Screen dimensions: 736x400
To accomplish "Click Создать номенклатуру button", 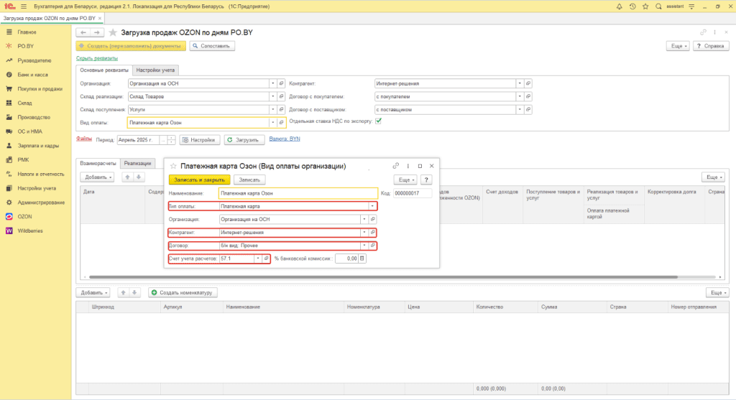I will point(183,292).
